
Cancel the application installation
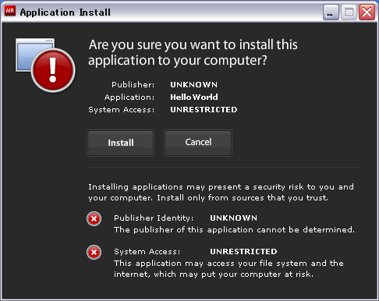(x=198, y=143)
